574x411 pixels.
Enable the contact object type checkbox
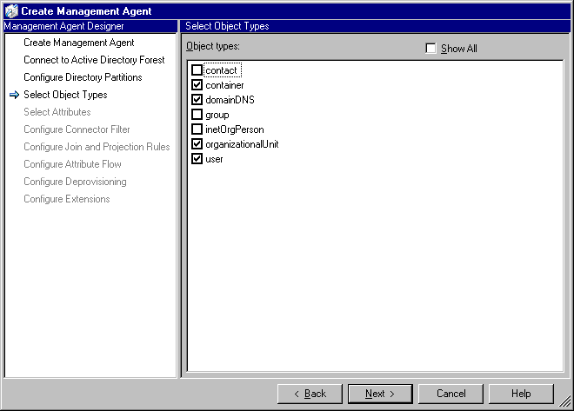tap(197, 70)
